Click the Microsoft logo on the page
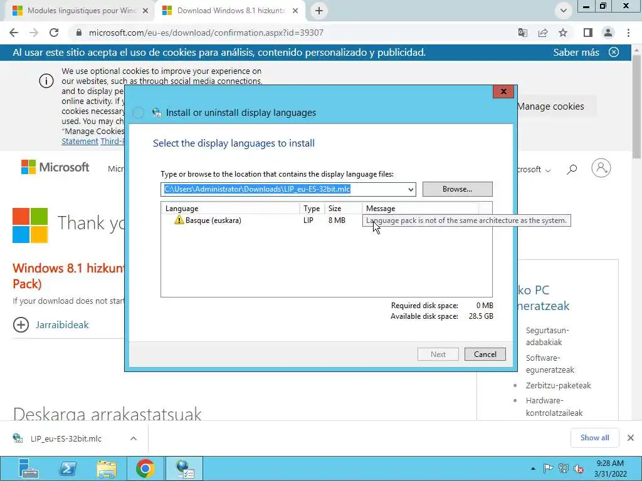This screenshot has height=481, width=642. (55, 167)
